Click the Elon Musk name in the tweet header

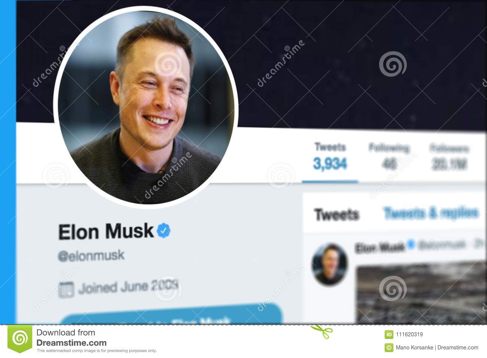[x=379, y=247]
